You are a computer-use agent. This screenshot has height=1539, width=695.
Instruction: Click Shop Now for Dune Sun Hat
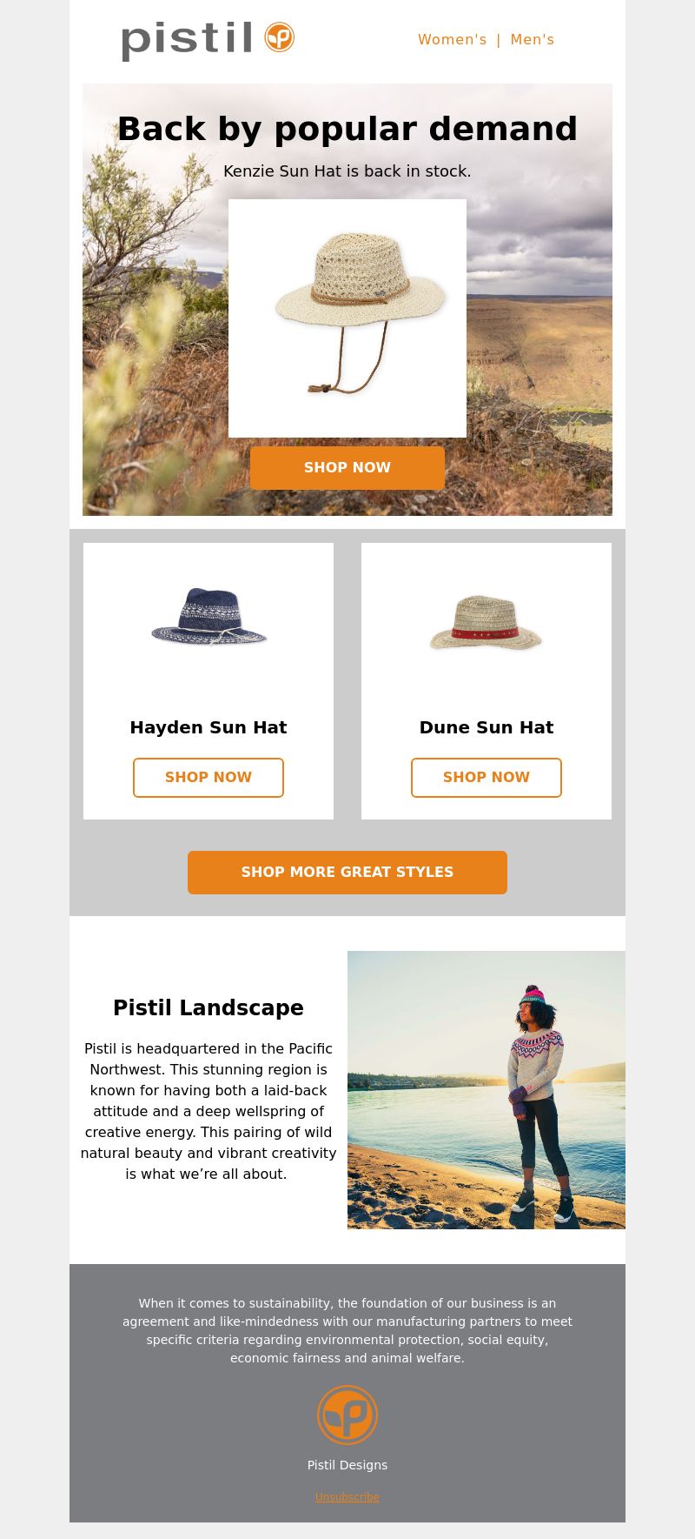click(x=486, y=778)
